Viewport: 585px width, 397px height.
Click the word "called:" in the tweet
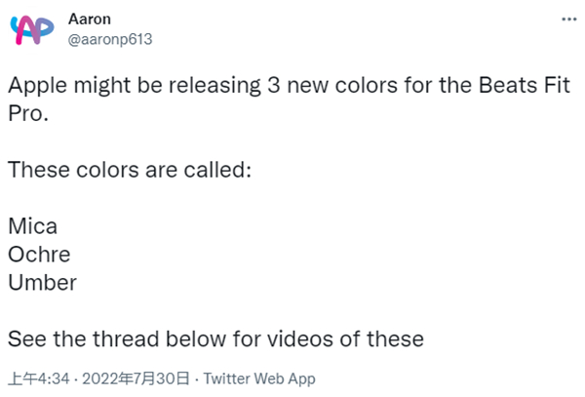[x=215, y=169]
